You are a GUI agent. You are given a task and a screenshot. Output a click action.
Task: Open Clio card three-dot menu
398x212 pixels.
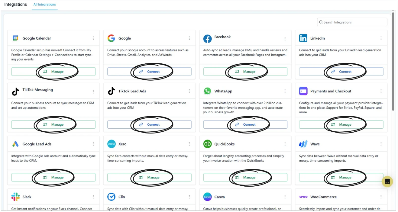(x=189, y=197)
